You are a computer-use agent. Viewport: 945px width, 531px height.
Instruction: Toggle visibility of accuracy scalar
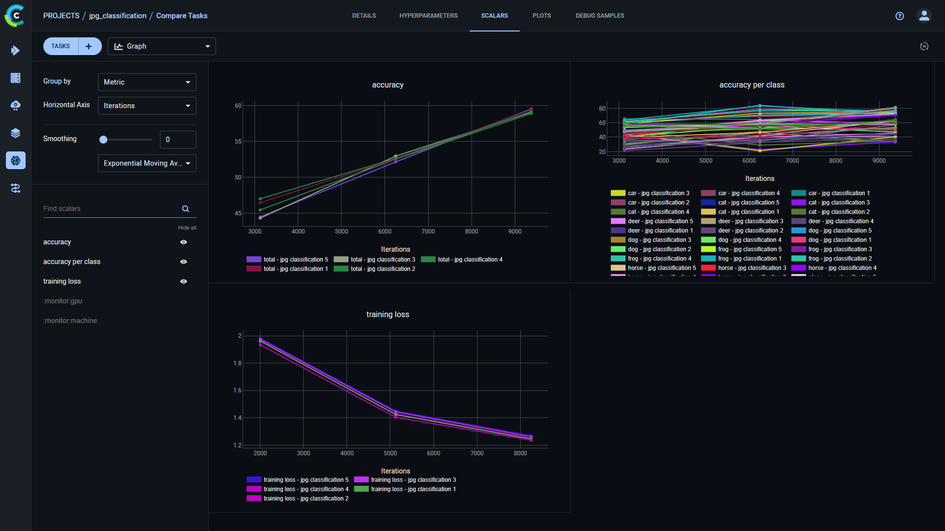pyautogui.click(x=184, y=242)
